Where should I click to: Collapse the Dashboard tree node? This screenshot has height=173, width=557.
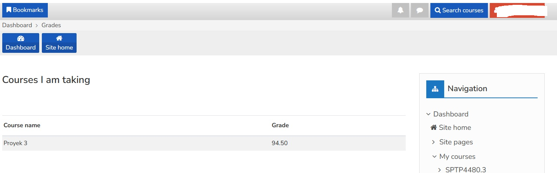click(x=428, y=114)
